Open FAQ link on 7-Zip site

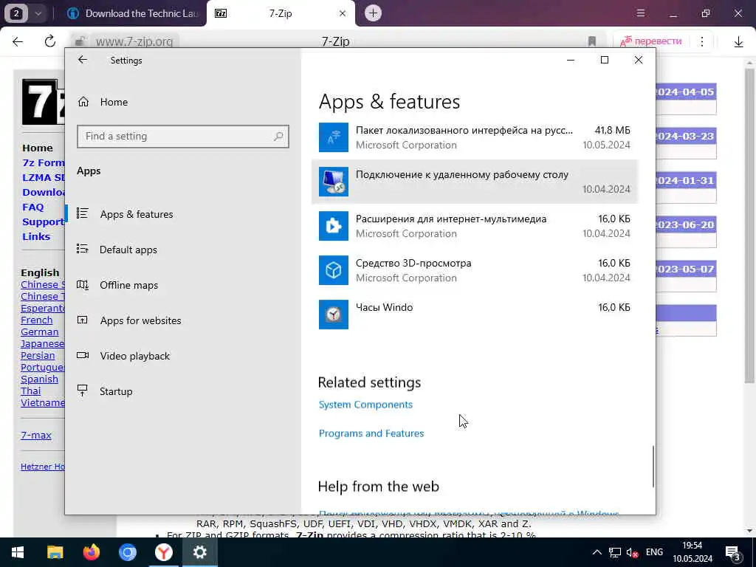click(x=32, y=207)
